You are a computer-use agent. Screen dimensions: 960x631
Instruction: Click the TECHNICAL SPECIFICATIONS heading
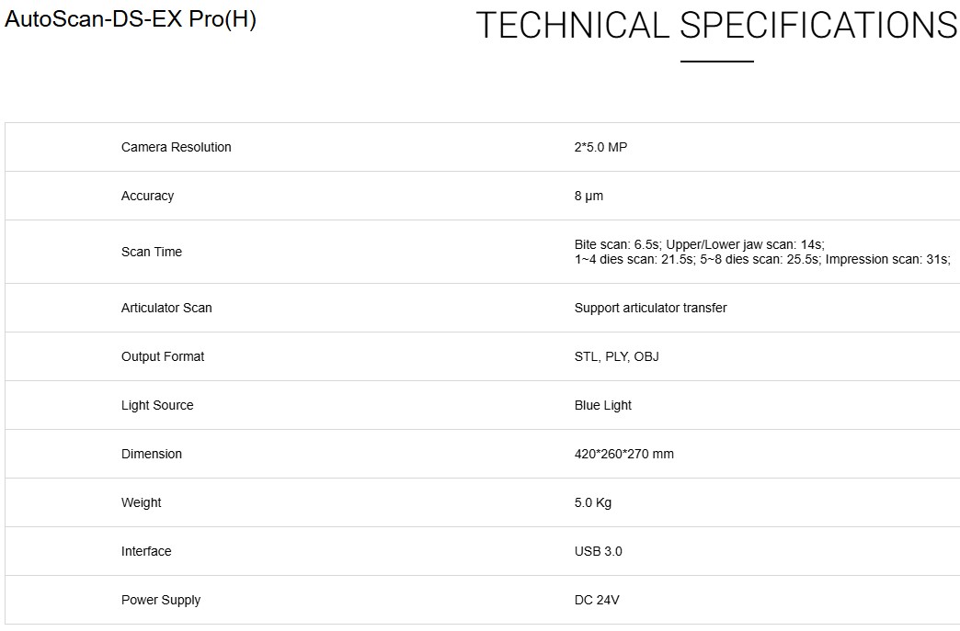pyautogui.click(x=716, y=26)
